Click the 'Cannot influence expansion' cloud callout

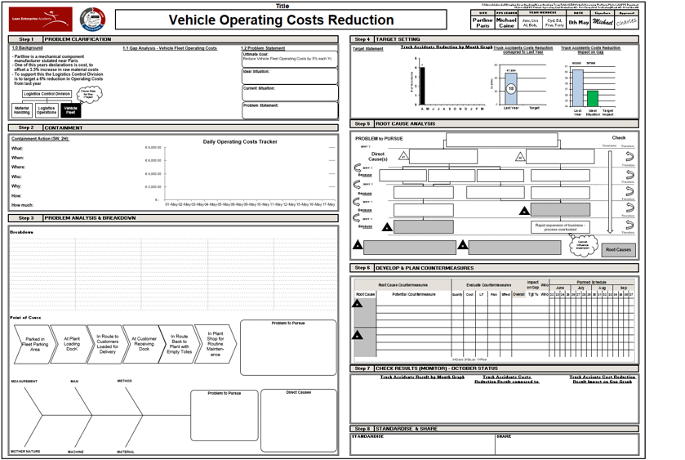582,243
